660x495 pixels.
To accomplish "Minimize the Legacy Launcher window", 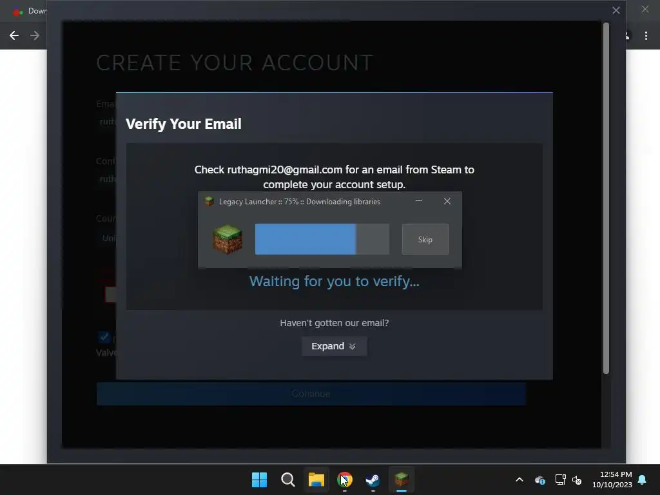I will (419, 201).
